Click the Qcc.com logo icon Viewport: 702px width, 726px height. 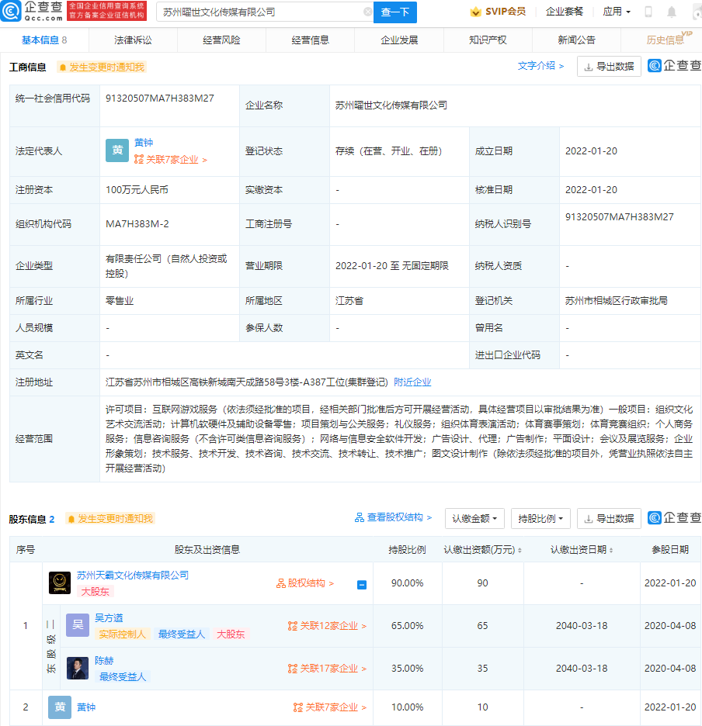11,11
